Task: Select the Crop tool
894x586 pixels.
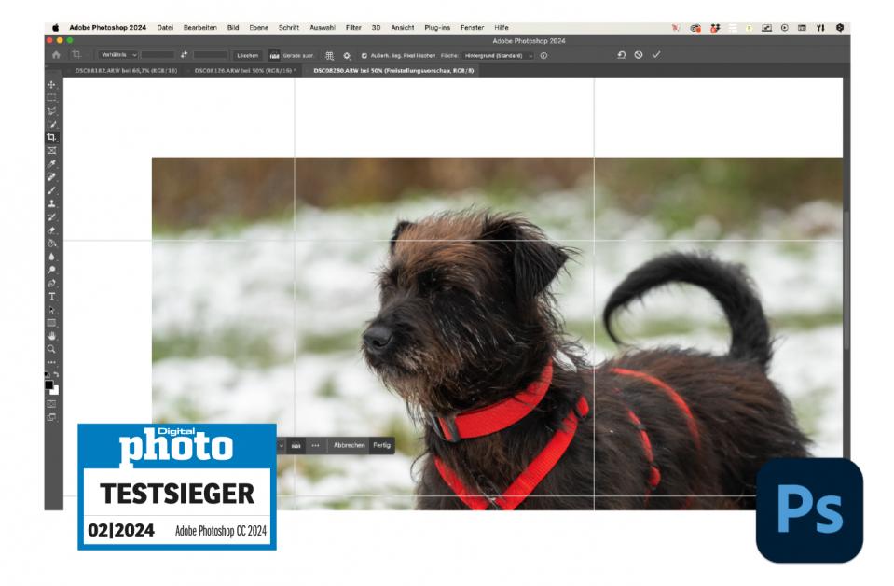Action: 52,137
